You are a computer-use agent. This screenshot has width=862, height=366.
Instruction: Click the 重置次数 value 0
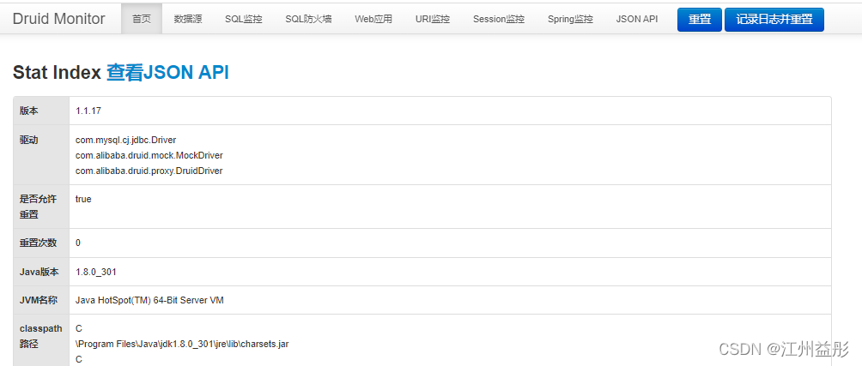(x=78, y=243)
